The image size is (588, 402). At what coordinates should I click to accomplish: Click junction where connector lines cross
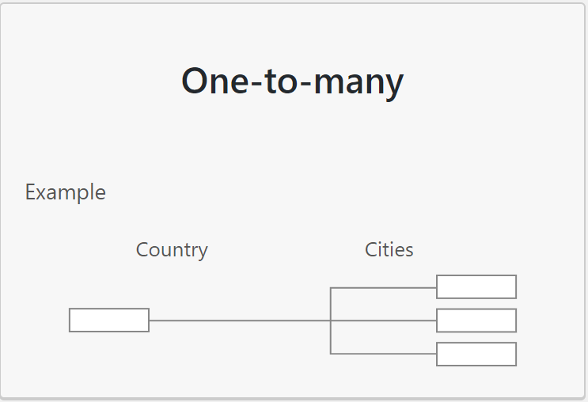pos(330,320)
